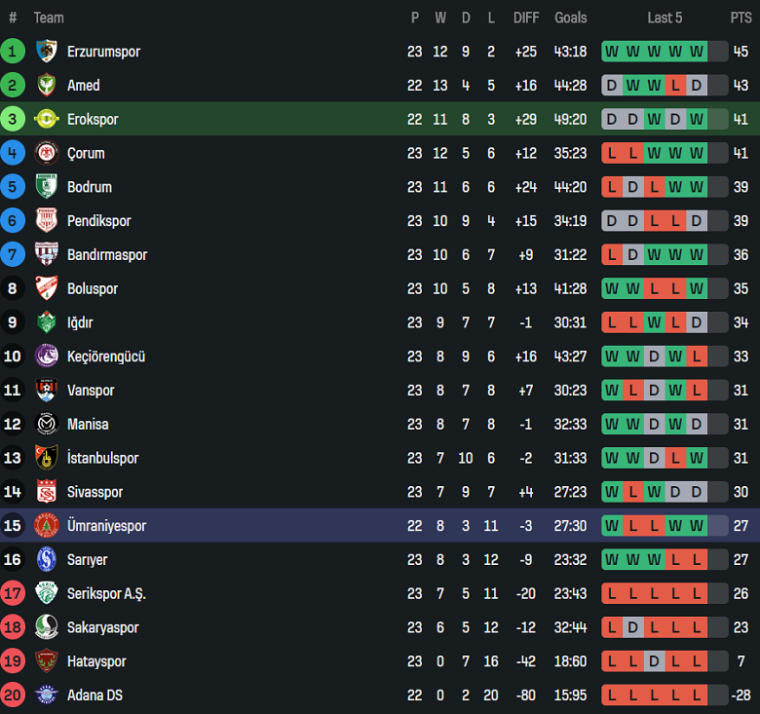This screenshot has width=760, height=714.
Task: Sort standings by DIFF column header
Action: pyautogui.click(x=526, y=18)
